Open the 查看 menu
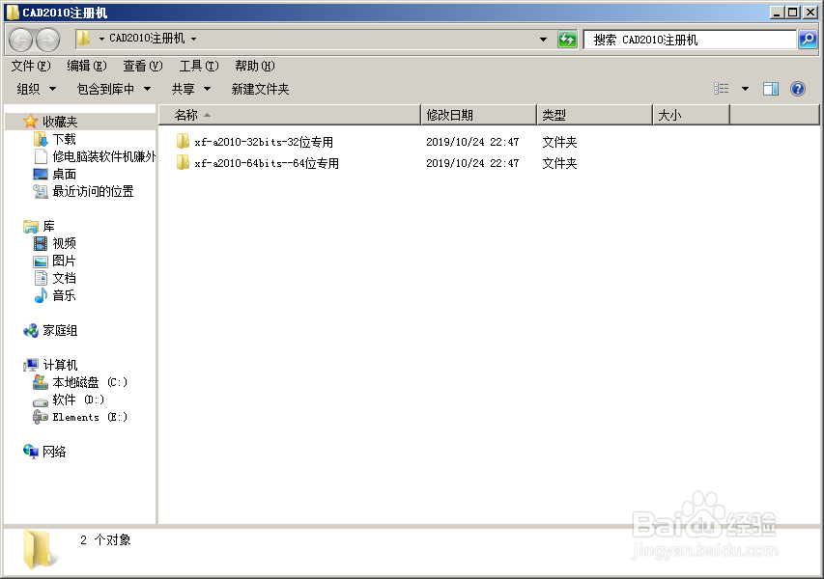The image size is (824, 579). (140, 65)
